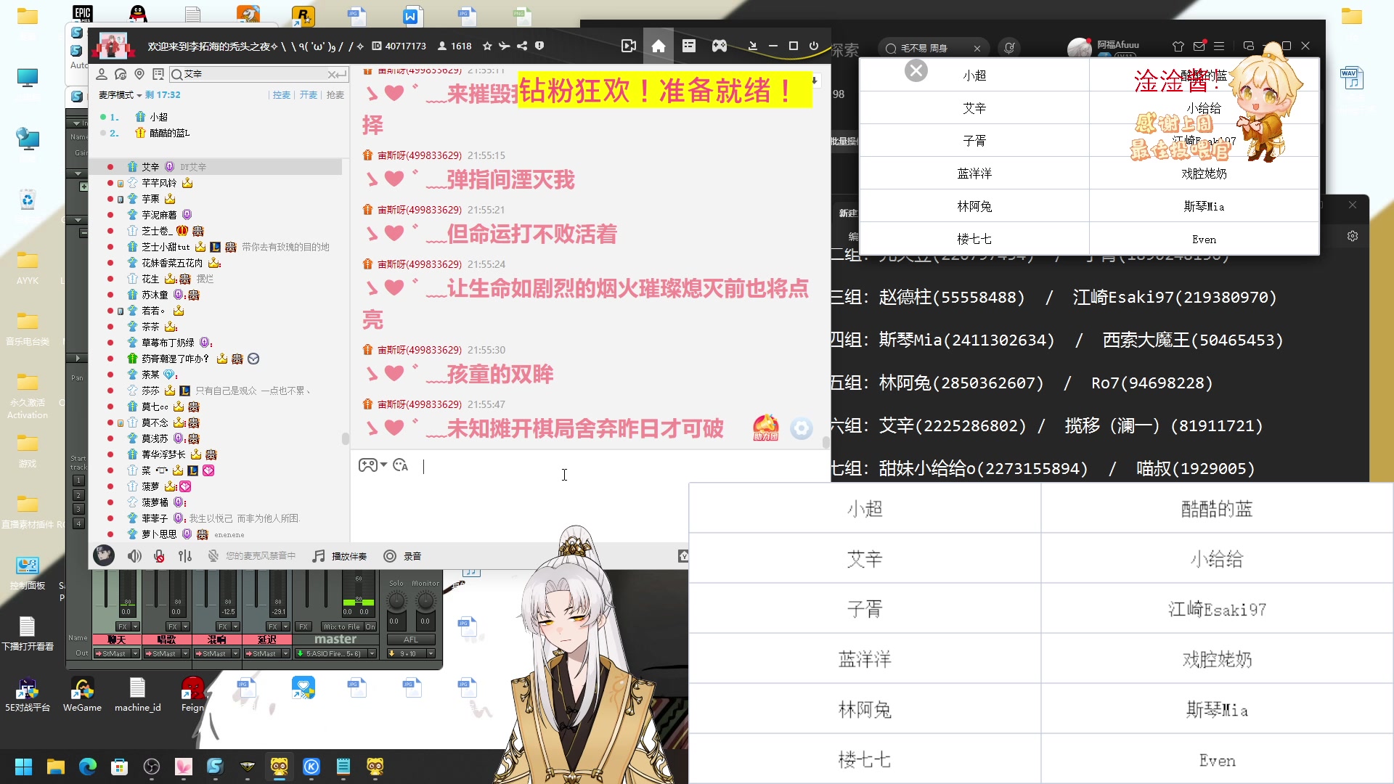Viewport: 1394px width, 784px height.
Task: Open FX dropdown arrow on 延迟 channel
Action: (x=286, y=626)
